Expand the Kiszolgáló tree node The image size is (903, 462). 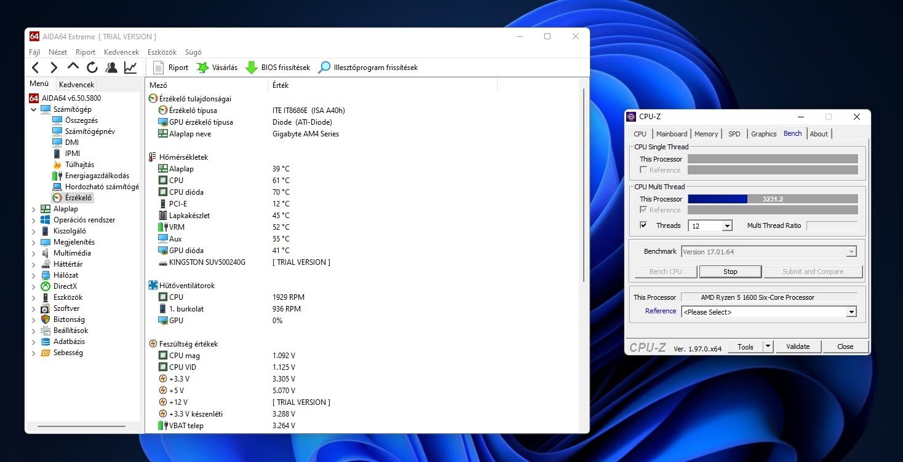point(33,231)
